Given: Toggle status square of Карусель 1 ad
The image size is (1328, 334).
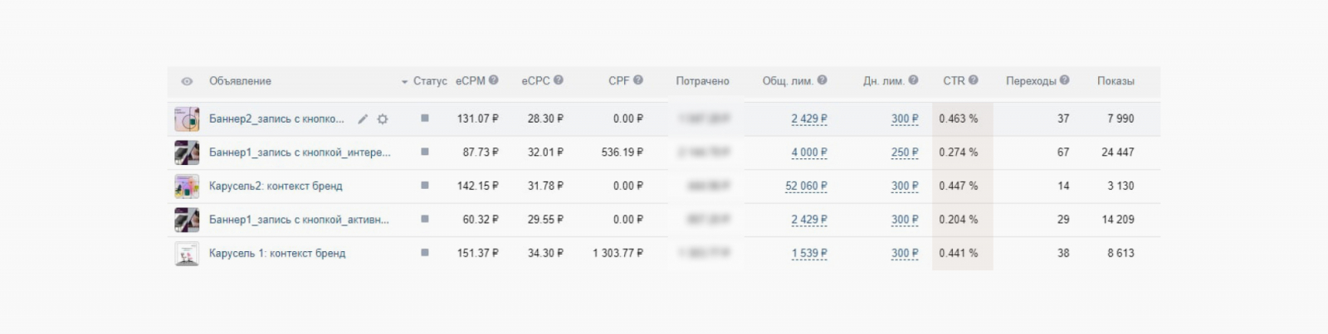Looking at the screenshot, I should coord(425,253).
